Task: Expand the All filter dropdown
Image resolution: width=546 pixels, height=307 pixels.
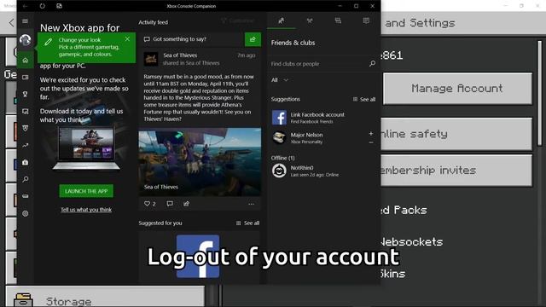Action: [x=280, y=80]
